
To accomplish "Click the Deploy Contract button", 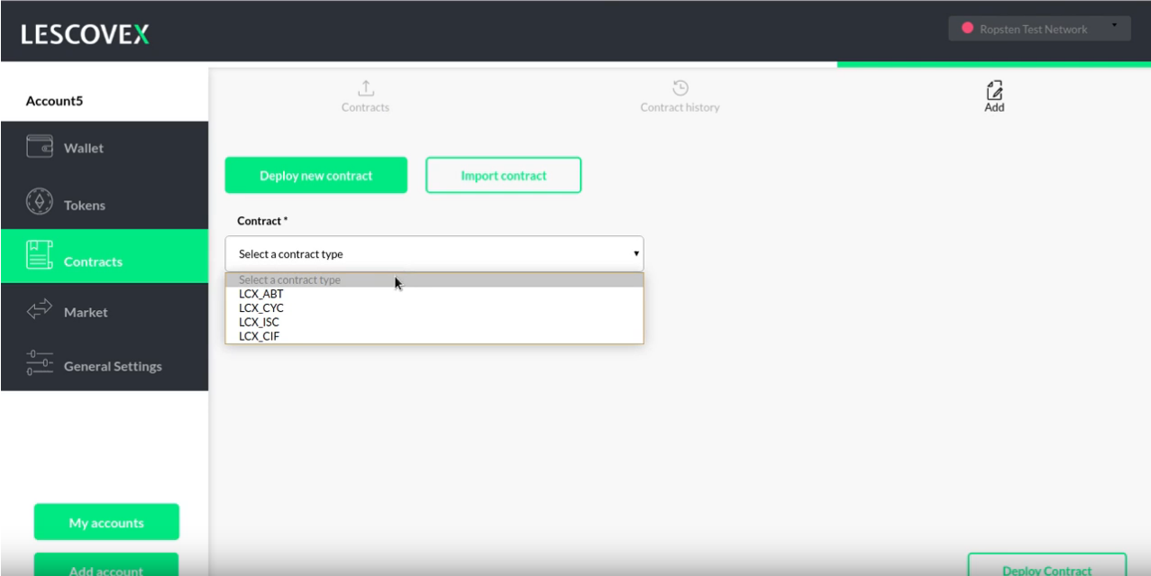I will click(x=1047, y=565).
